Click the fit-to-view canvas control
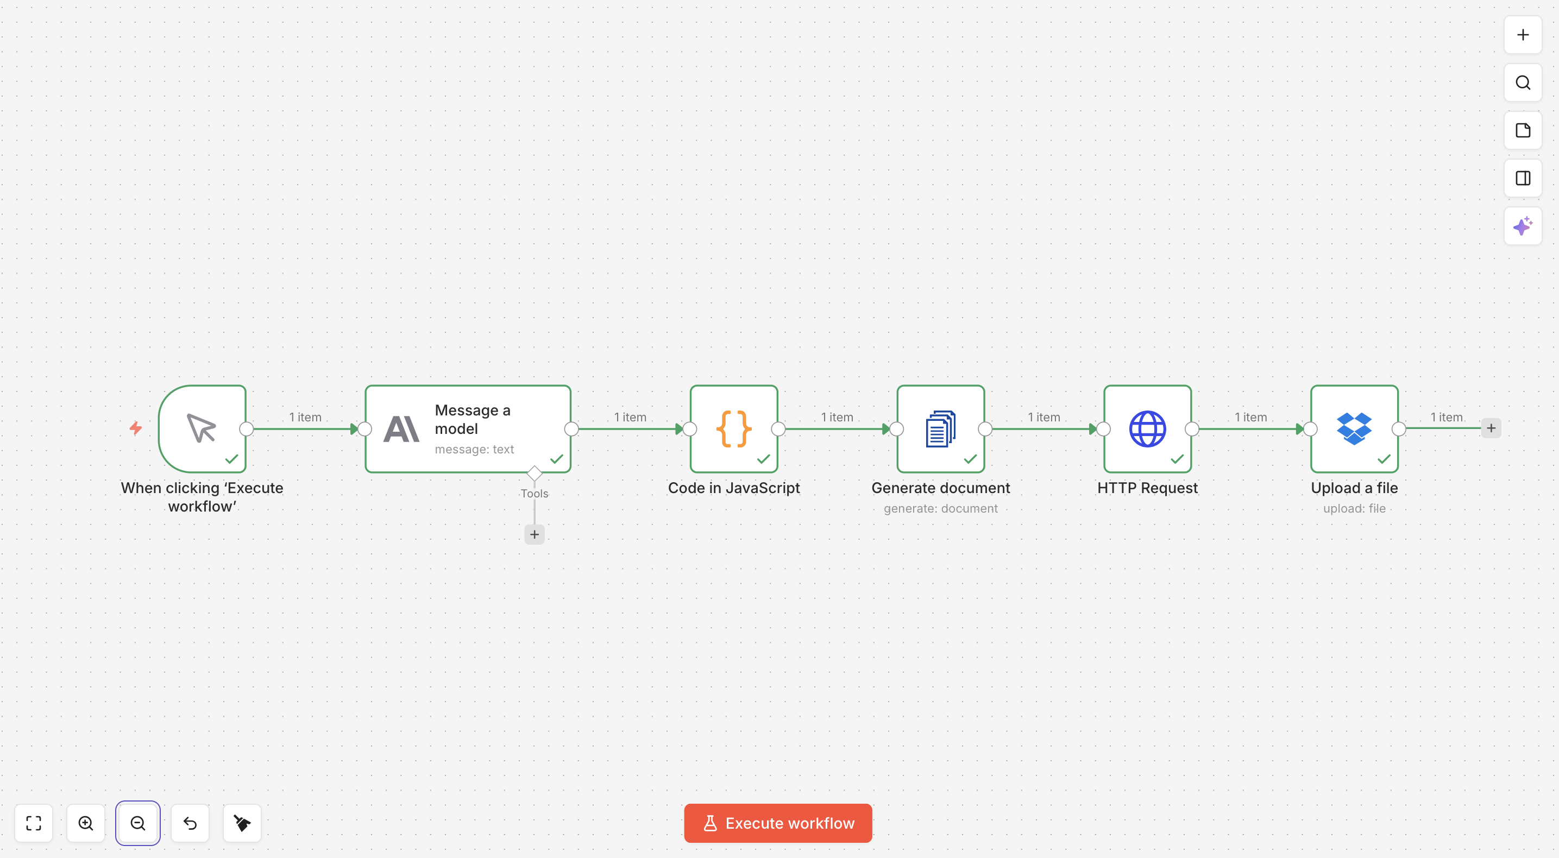 point(33,823)
